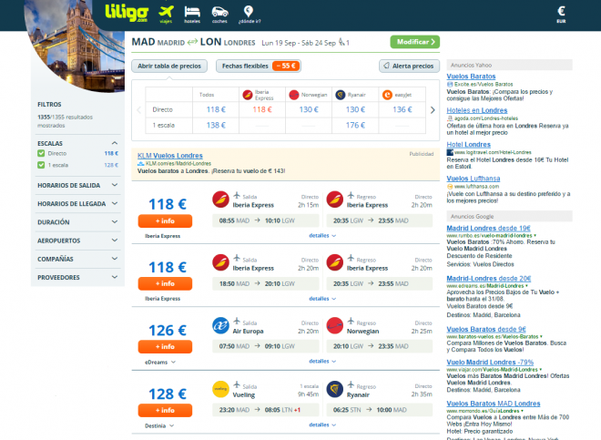
Task: Select the 136 € easyJet direct price cell
Action: (x=402, y=109)
